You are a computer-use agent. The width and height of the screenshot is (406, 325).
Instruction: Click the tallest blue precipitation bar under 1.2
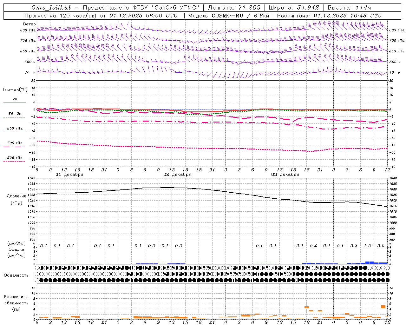[370, 263]
